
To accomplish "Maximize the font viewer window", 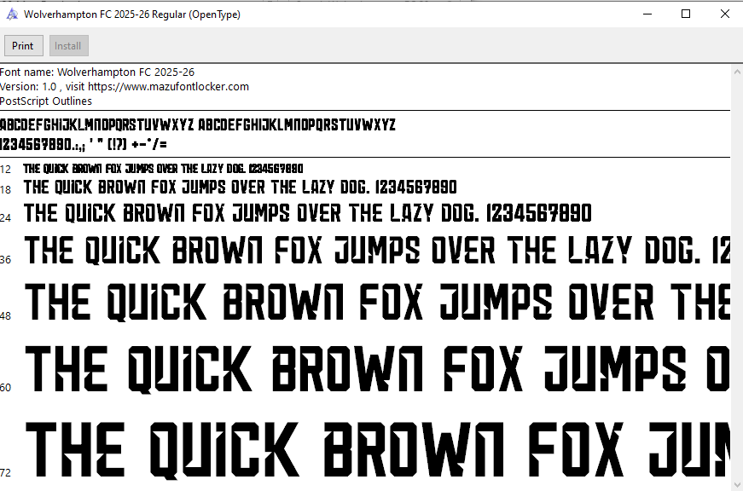I will 686,14.
